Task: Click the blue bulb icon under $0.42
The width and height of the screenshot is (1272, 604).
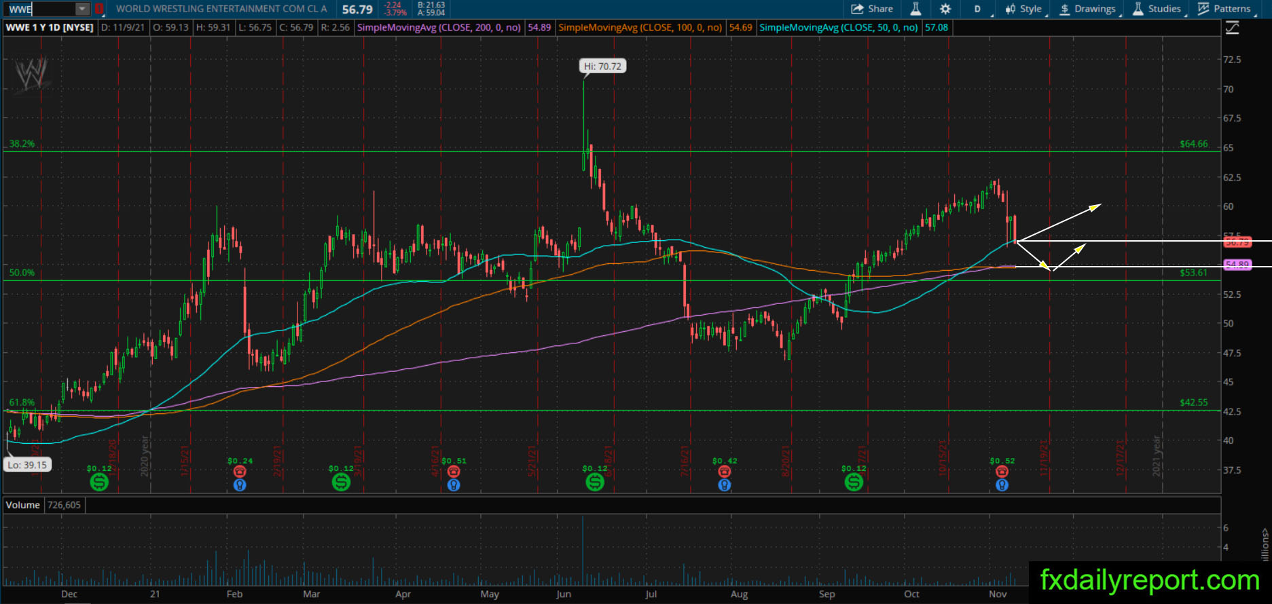Action: (725, 485)
